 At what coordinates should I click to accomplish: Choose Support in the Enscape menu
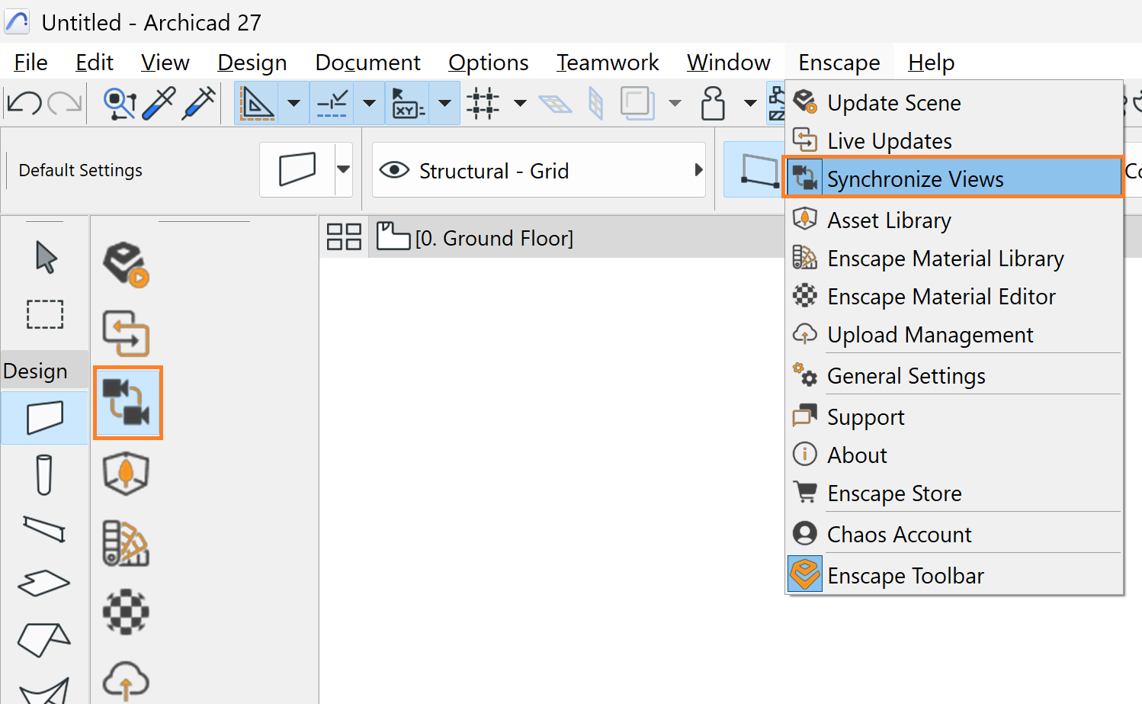click(x=954, y=417)
